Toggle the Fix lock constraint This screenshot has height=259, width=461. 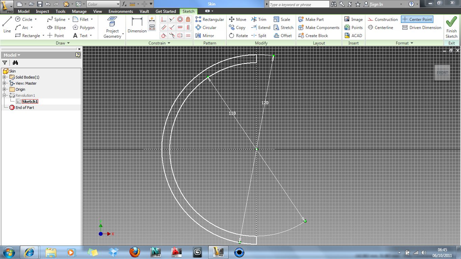pos(188,19)
